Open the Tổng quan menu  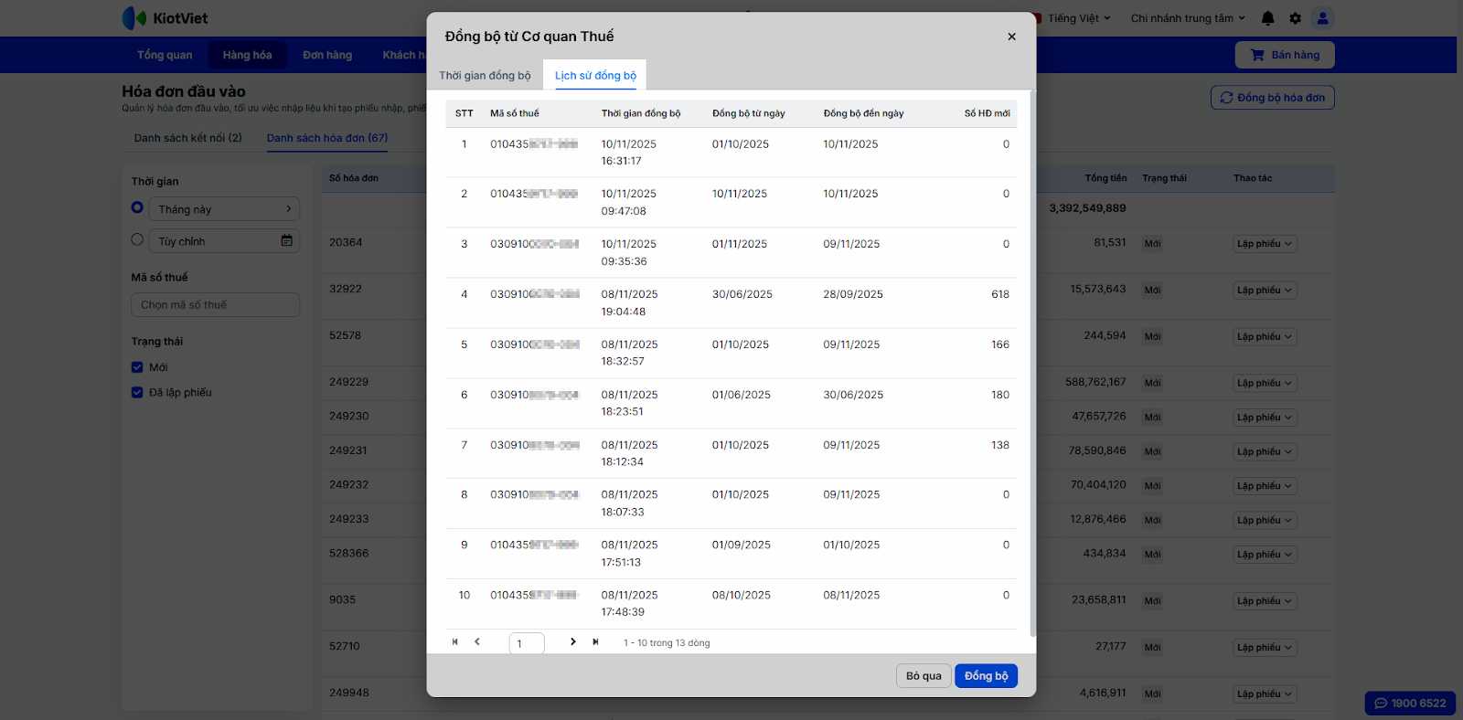pyautogui.click(x=165, y=55)
